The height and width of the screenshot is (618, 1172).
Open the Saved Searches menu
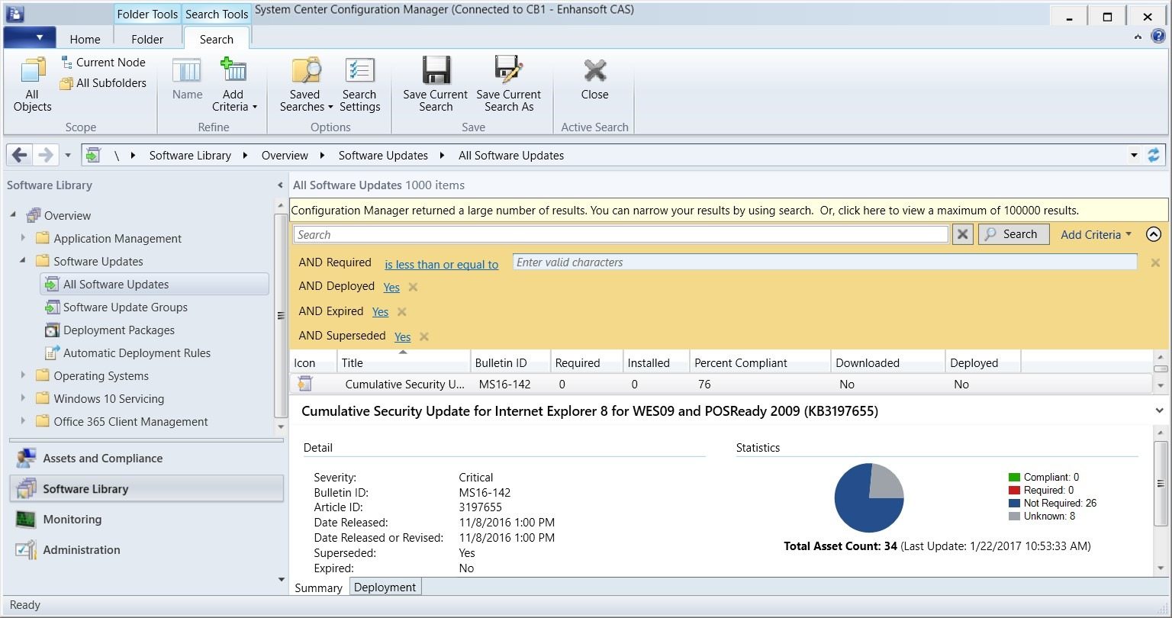point(305,85)
